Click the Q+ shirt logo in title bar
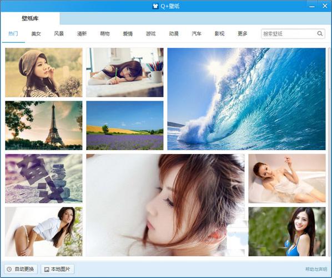Image resolution: width=332 pixels, height=278 pixels. (155, 6)
